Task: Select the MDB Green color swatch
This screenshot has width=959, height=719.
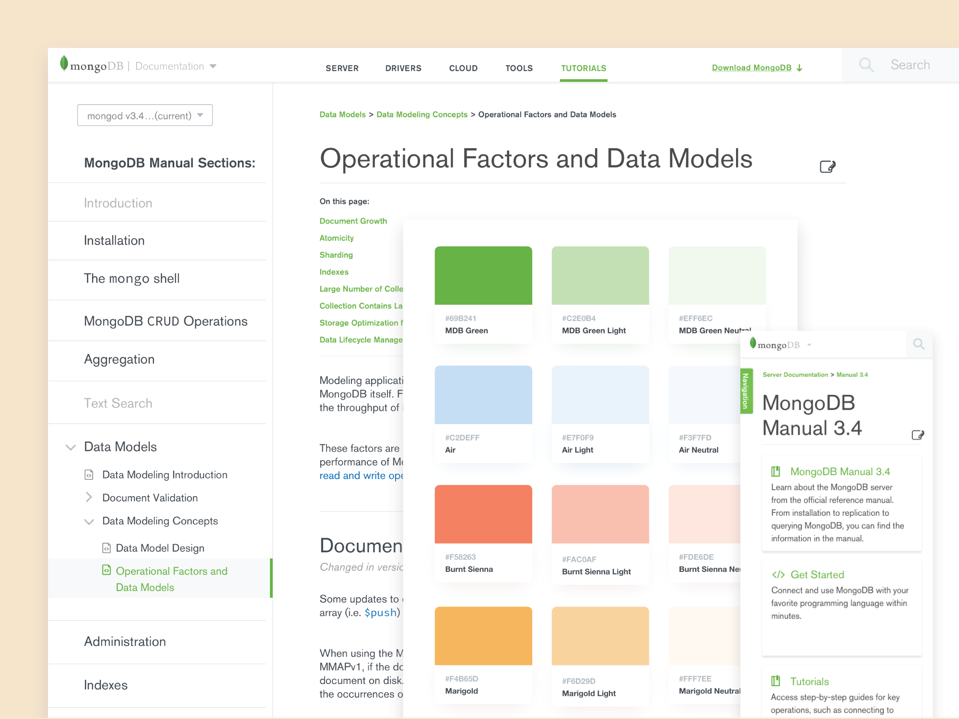Action: (x=483, y=276)
